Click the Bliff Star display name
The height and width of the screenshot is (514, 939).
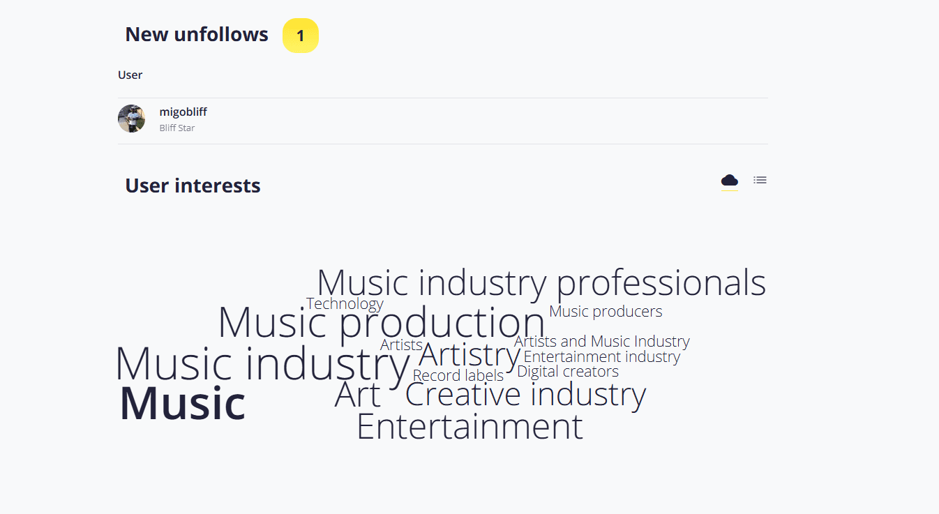(x=176, y=128)
